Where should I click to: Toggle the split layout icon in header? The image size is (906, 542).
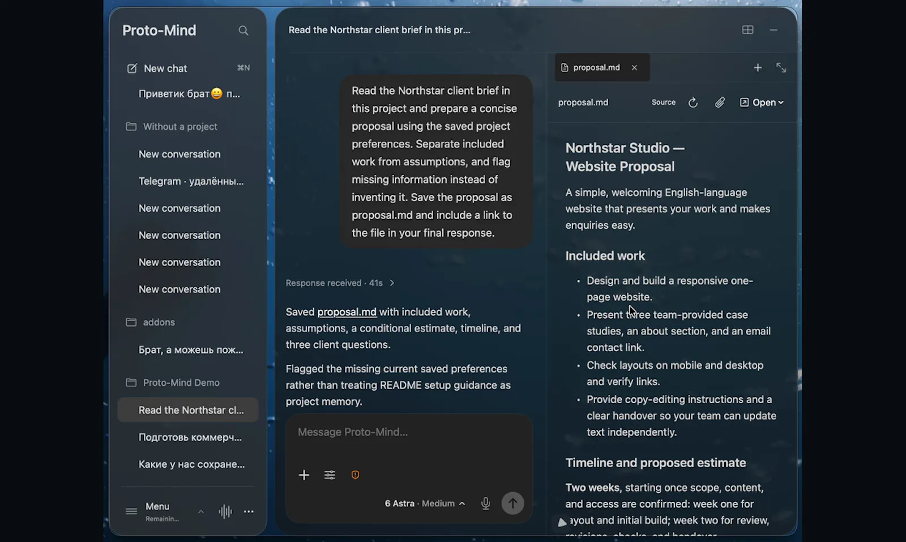click(x=748, y=30)
